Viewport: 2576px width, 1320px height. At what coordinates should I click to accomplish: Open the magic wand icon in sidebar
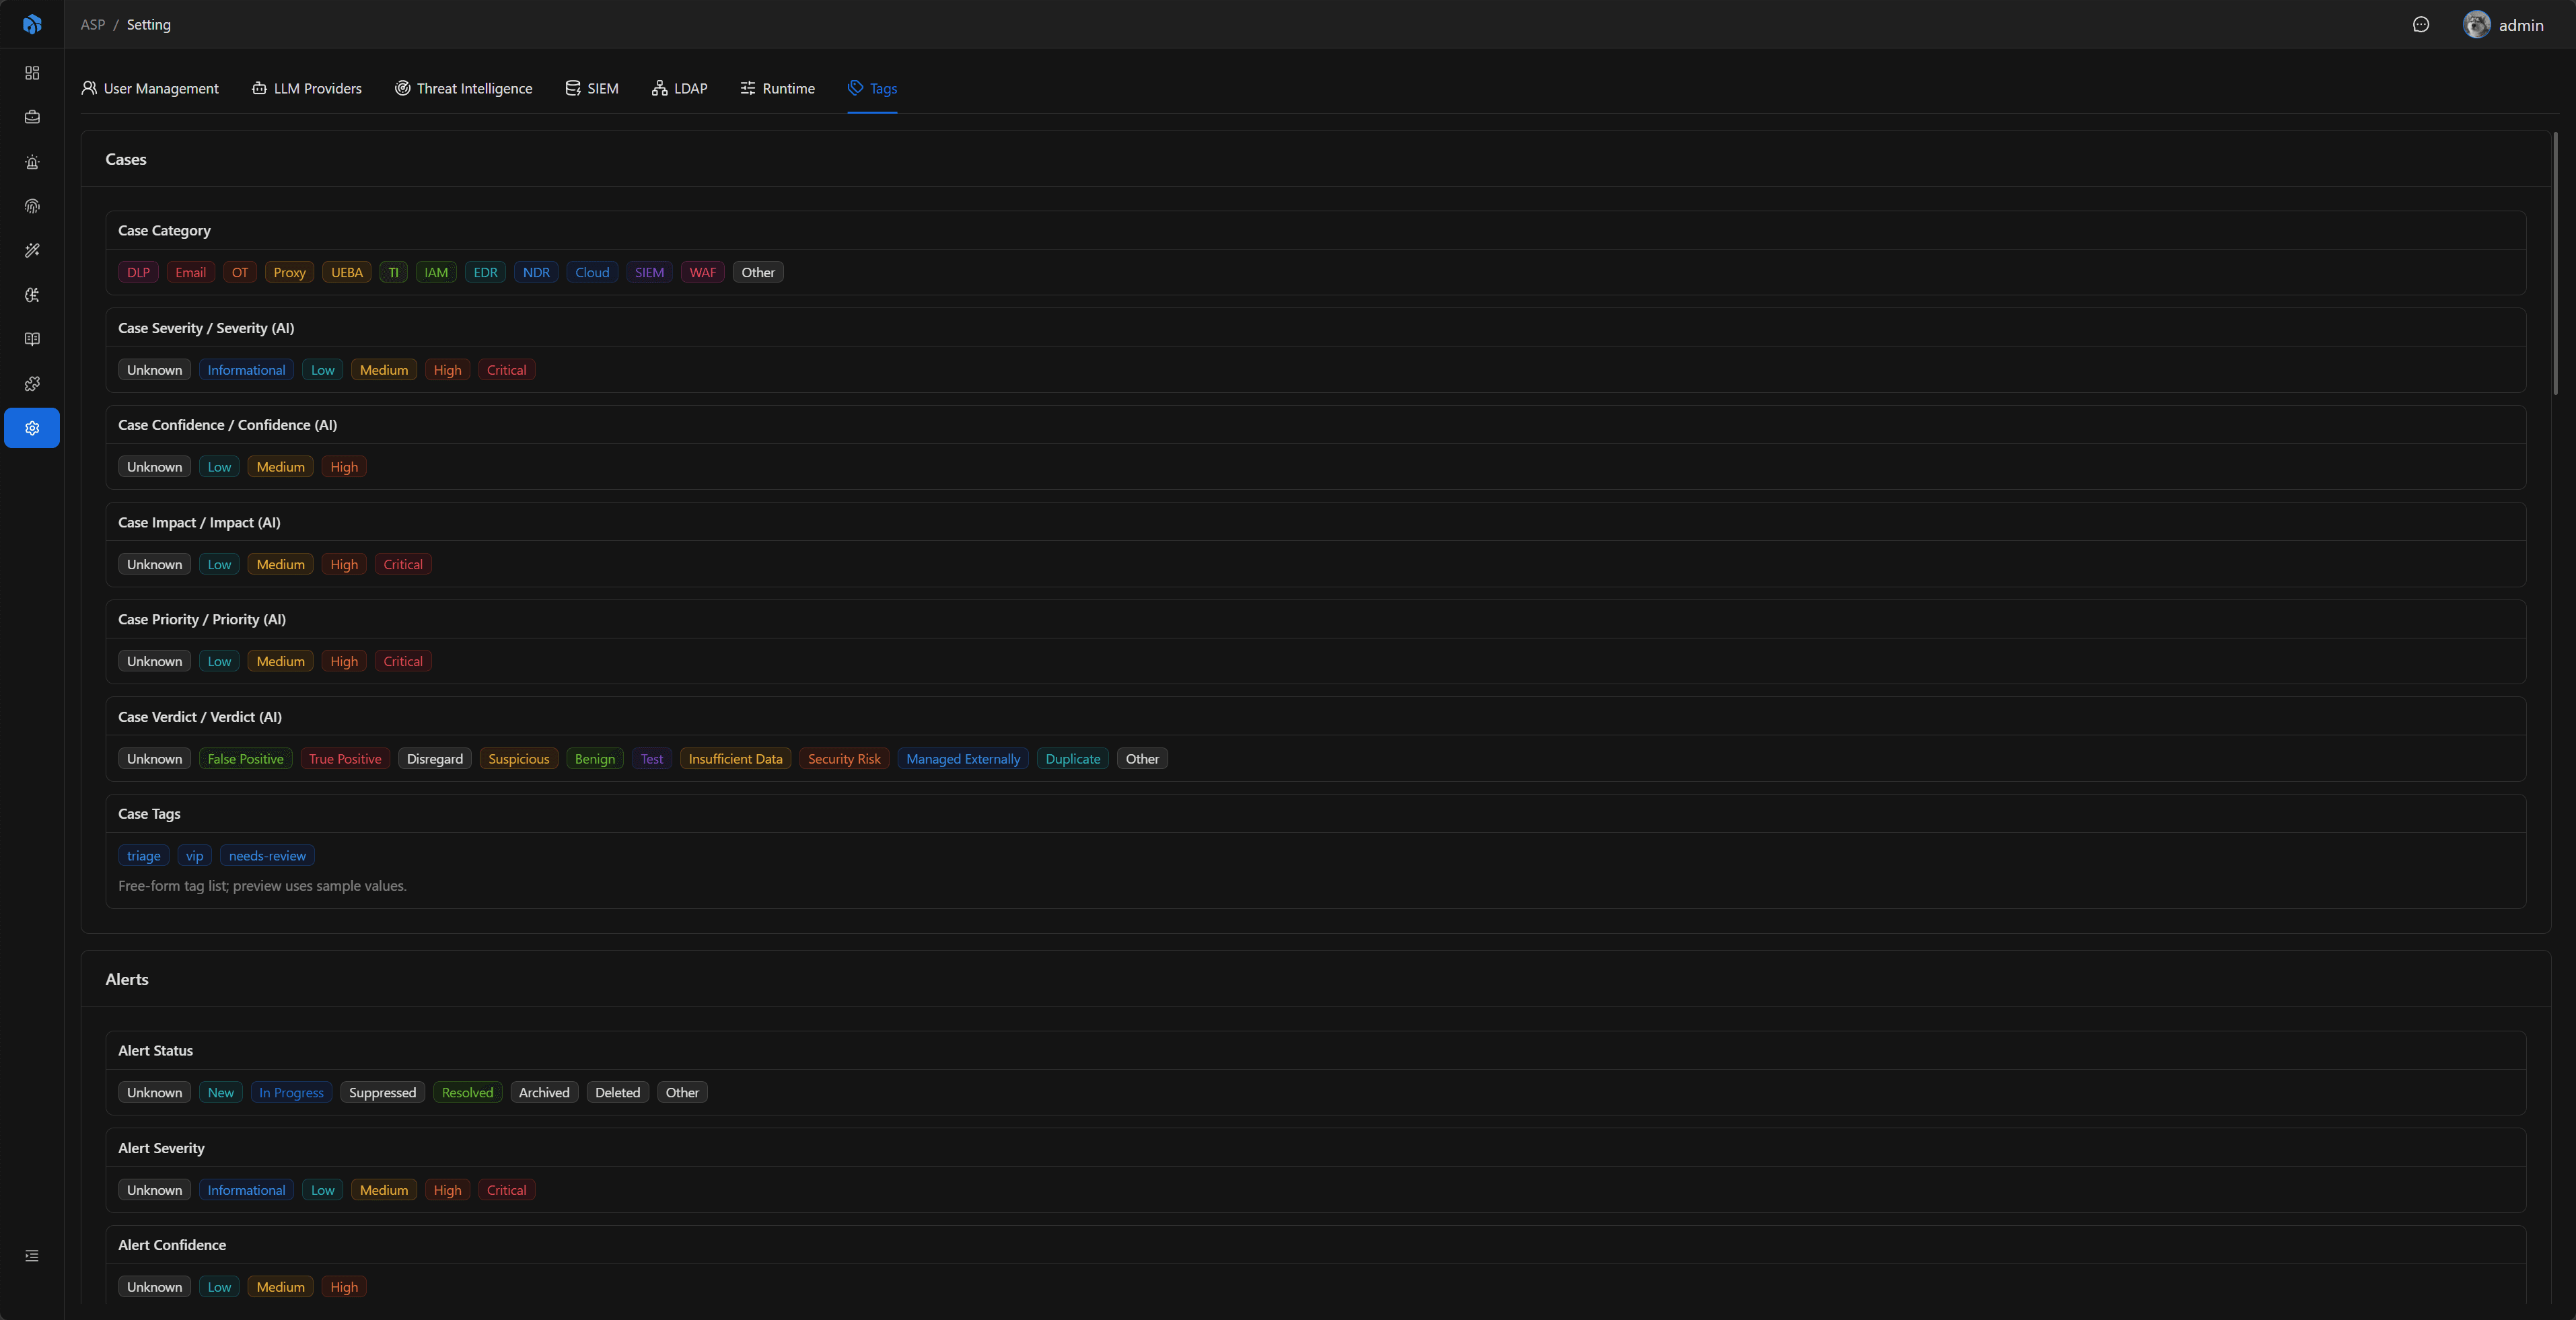(32, 250)
